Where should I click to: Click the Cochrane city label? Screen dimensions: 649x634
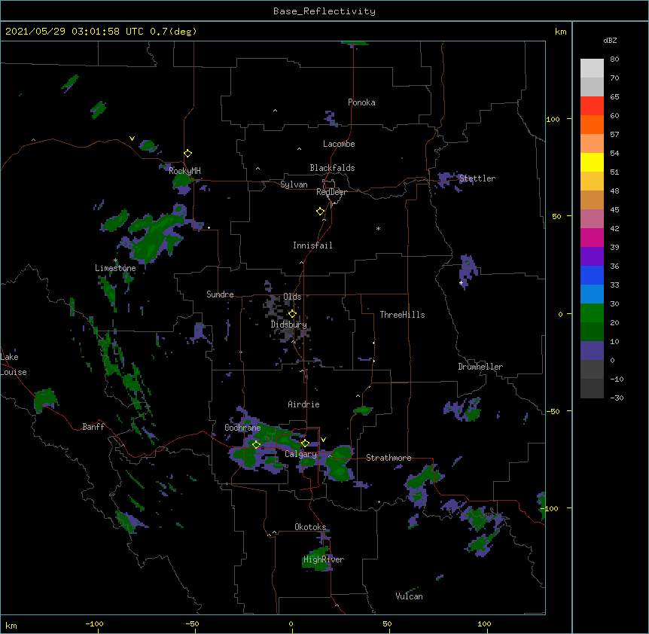coord(242,428)
